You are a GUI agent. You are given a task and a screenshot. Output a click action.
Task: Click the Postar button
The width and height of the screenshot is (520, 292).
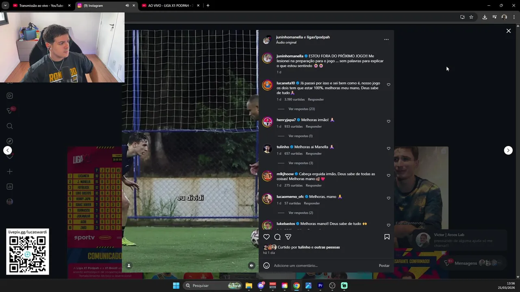[x=384, y=266]
